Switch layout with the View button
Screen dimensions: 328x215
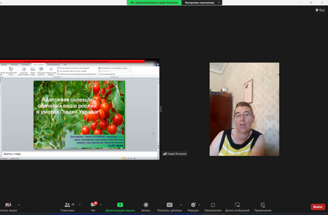click(x=320, y=10)
